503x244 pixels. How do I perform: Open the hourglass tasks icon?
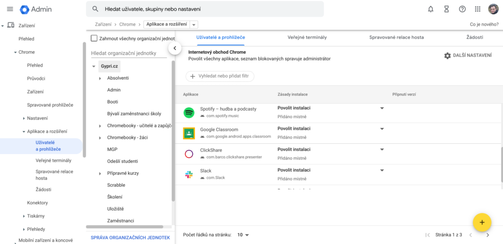tap(446, 9)
